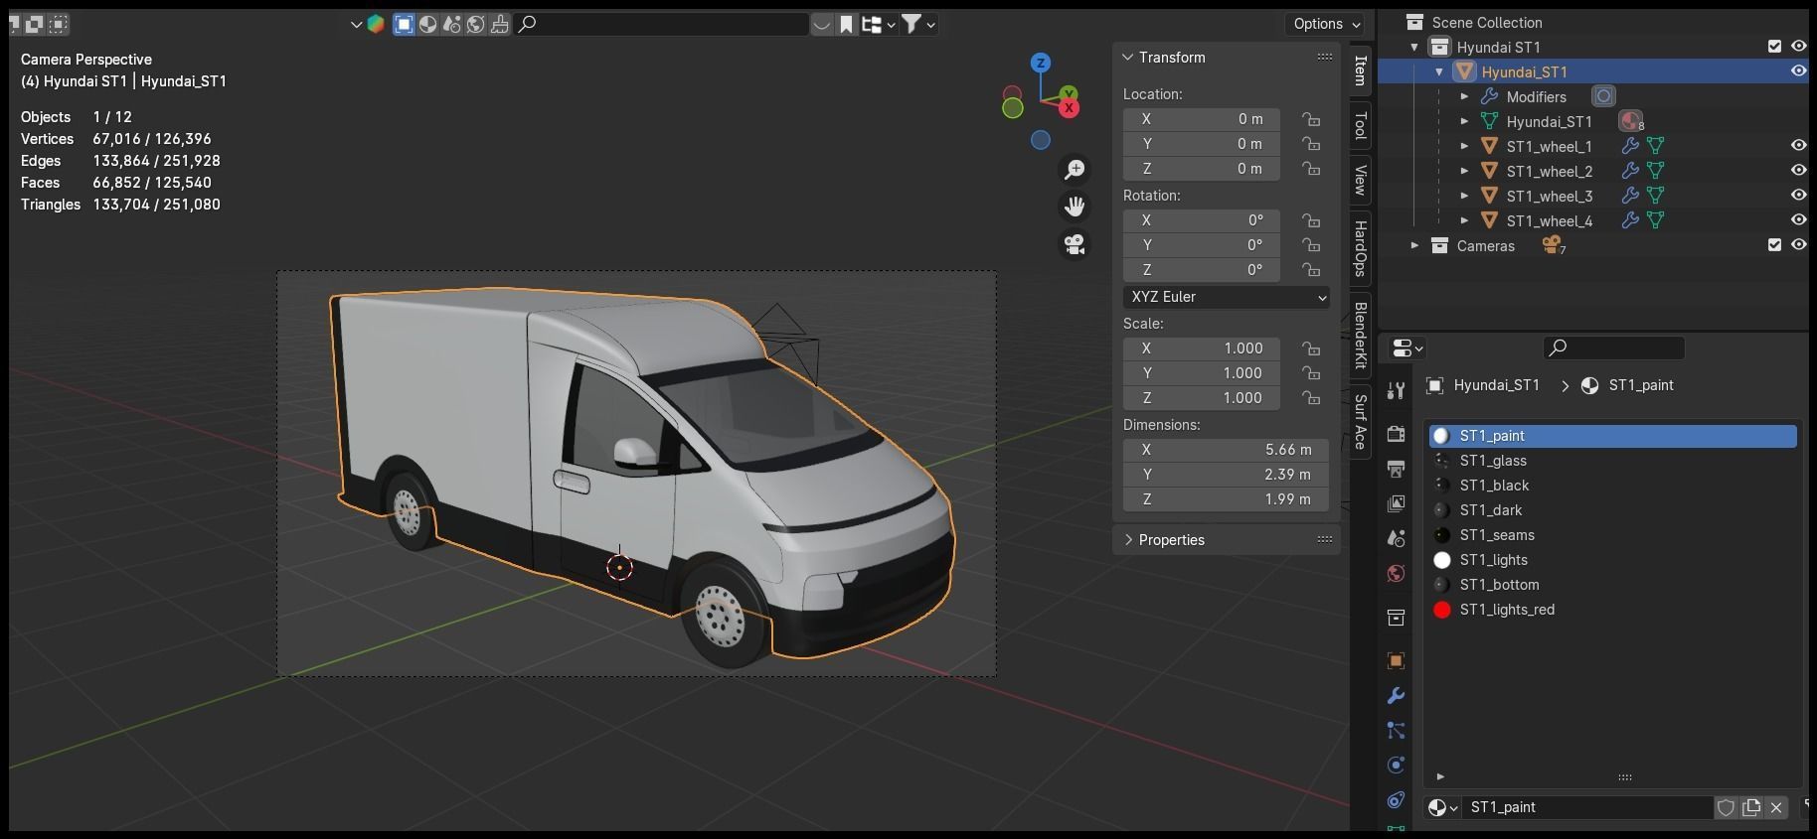The image size is (1817, 839).
Task: Open the XYZ Euler rotation mode dropdown
Action: click(x=1227, y=297)
